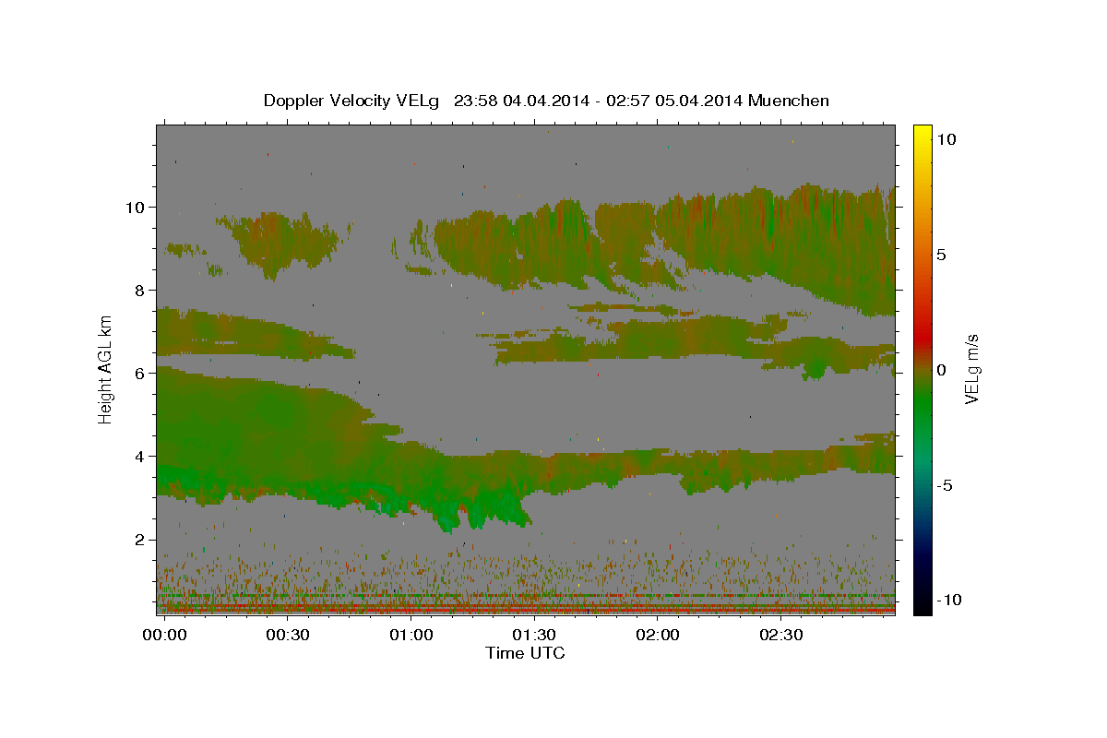
Task: Click the 'VELg m/s' colorbar label
Action: [971, 369]
